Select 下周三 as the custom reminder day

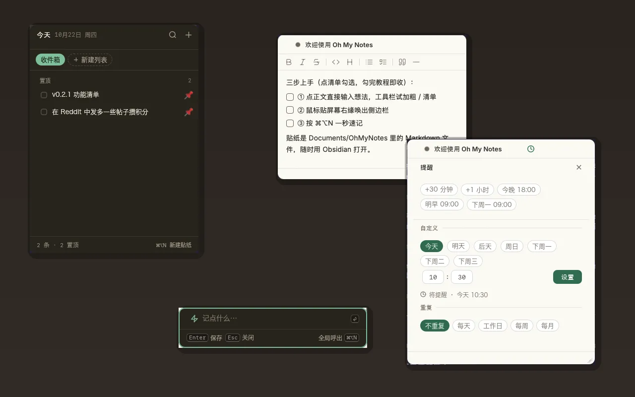coord(468,261)
